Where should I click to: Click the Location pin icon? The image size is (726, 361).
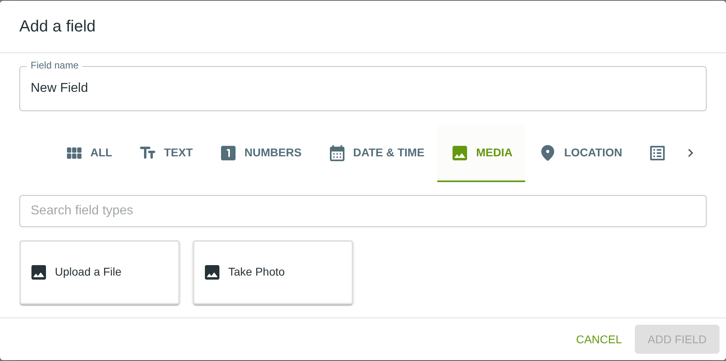pos(548,153)
